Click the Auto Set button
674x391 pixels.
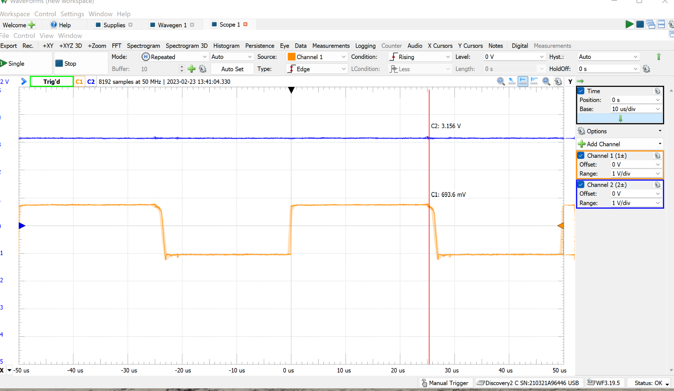pos(232,69)
